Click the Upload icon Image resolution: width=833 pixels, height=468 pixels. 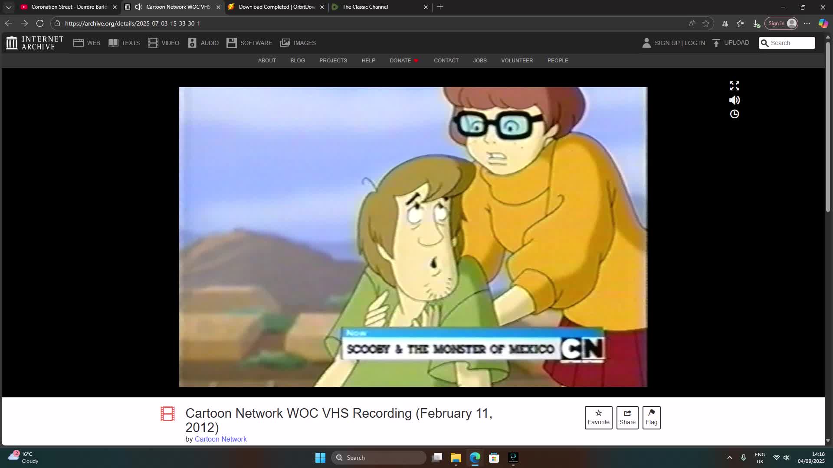click(716, 42)
